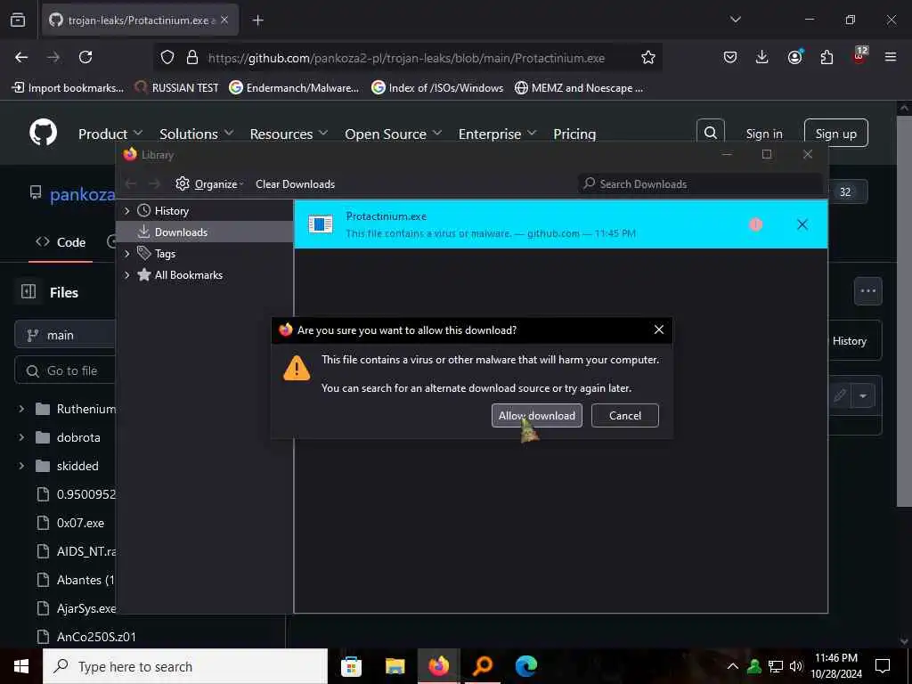The width and height of the screenshot is (912, 684).
Task: Open the Firefox downloads toolbar panel
Action: pos(762,57)
